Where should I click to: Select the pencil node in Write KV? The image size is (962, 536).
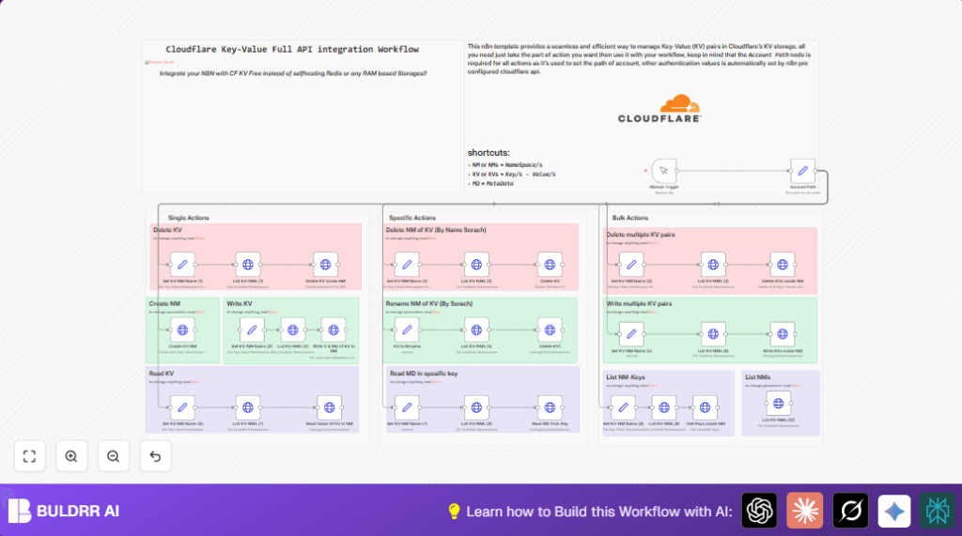tap(252, 329)
